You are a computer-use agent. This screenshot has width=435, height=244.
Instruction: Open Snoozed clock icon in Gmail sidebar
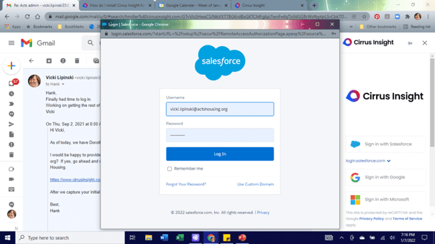(x=11, y=94)
